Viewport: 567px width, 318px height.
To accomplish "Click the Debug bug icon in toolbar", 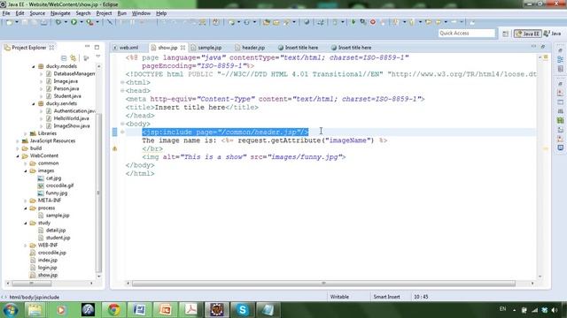I will (58, 22).
